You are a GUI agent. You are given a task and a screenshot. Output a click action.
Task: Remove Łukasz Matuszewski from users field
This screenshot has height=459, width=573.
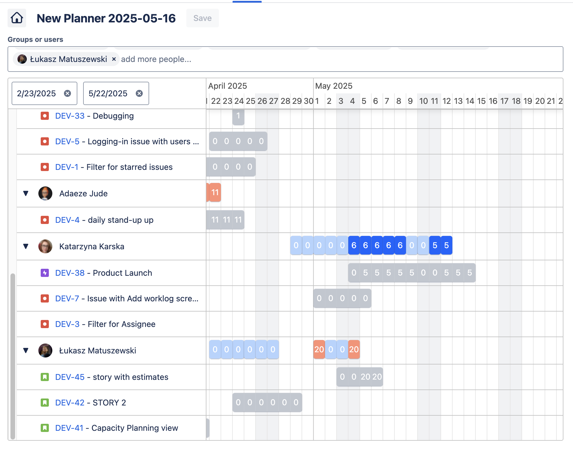(114, 59)
